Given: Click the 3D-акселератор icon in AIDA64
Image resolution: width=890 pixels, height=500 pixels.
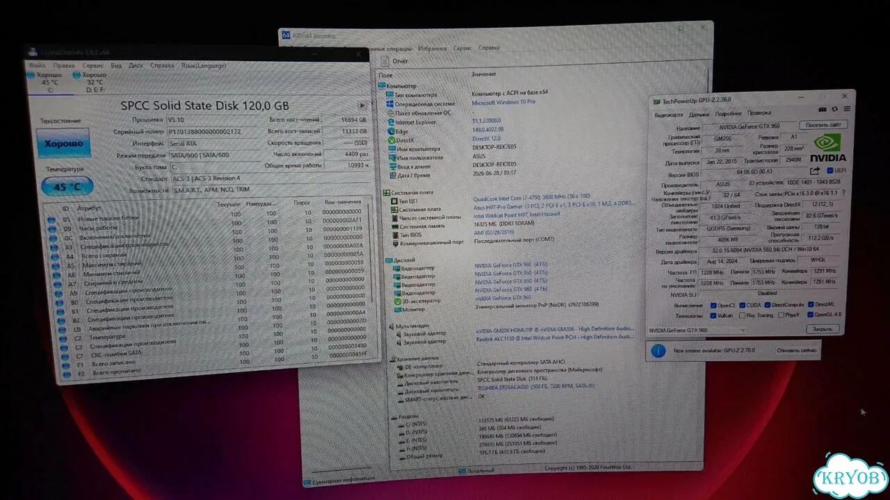Looking at the screenshot, I should pos(396,301).
